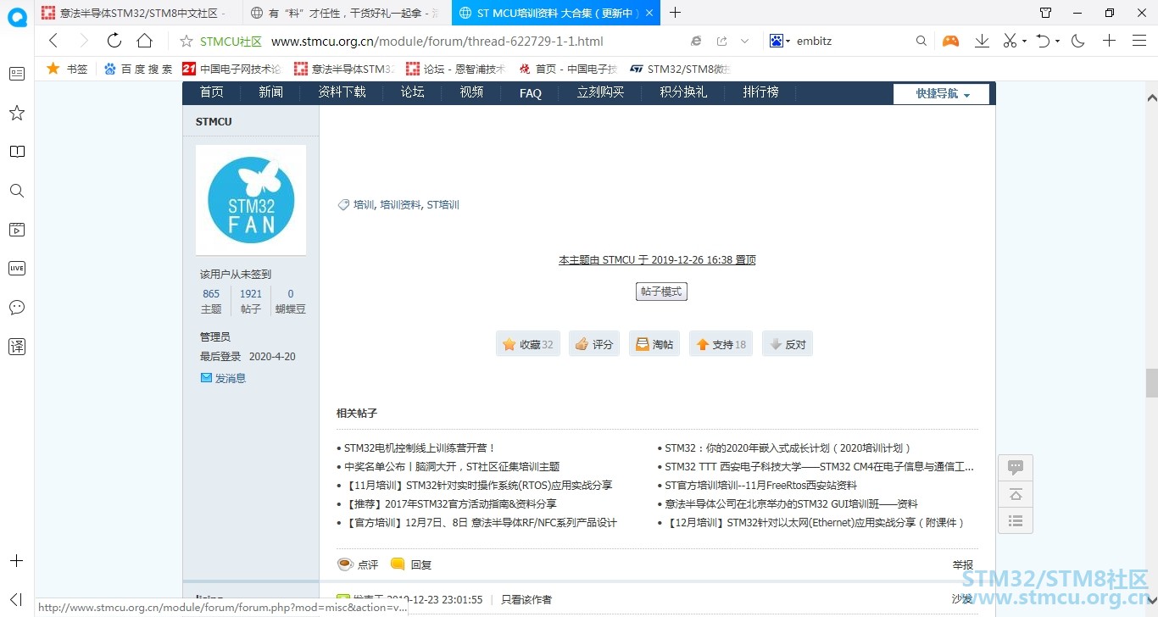Open 论坛 in site navigation
This screenshot has width=1158, height=617.
pyautogui.click(x=413, y=92)
